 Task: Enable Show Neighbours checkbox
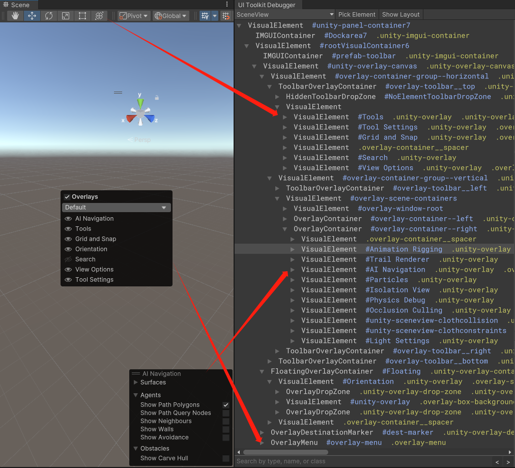tap(225, 421)
